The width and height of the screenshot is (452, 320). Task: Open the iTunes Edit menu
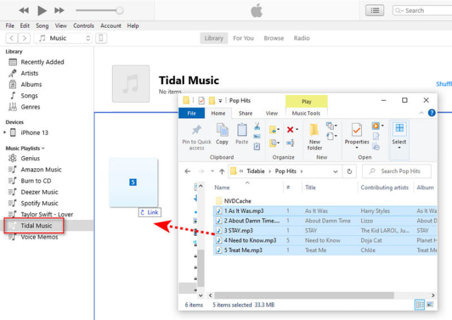click(x=24, y=26)
